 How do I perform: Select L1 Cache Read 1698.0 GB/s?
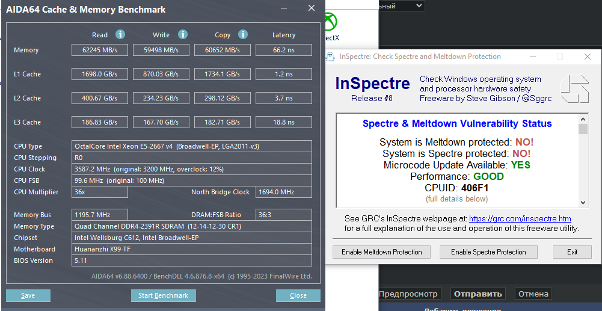[100, 74]
